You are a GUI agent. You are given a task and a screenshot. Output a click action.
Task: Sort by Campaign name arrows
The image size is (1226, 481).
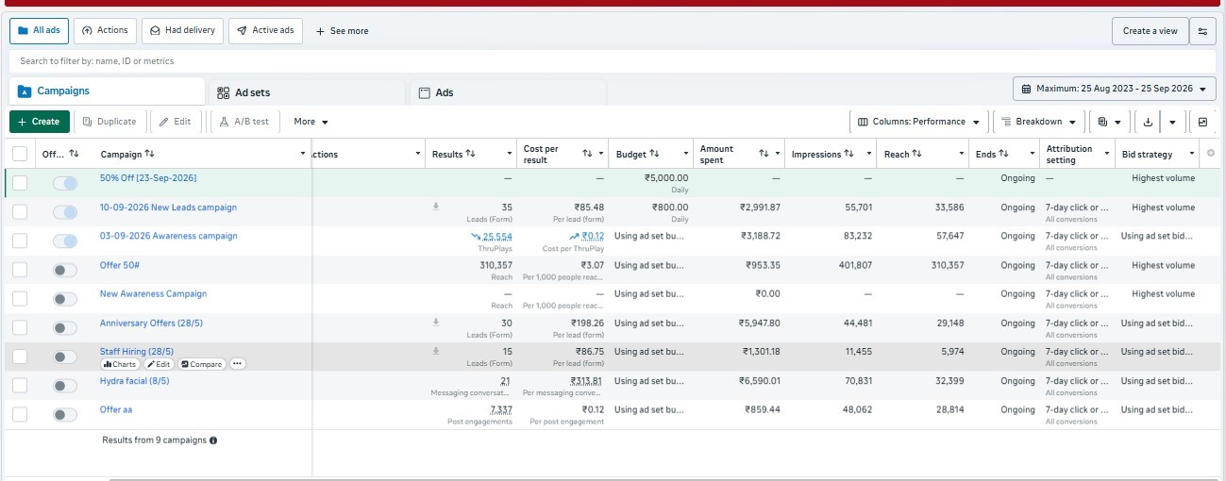coord(149,154)
